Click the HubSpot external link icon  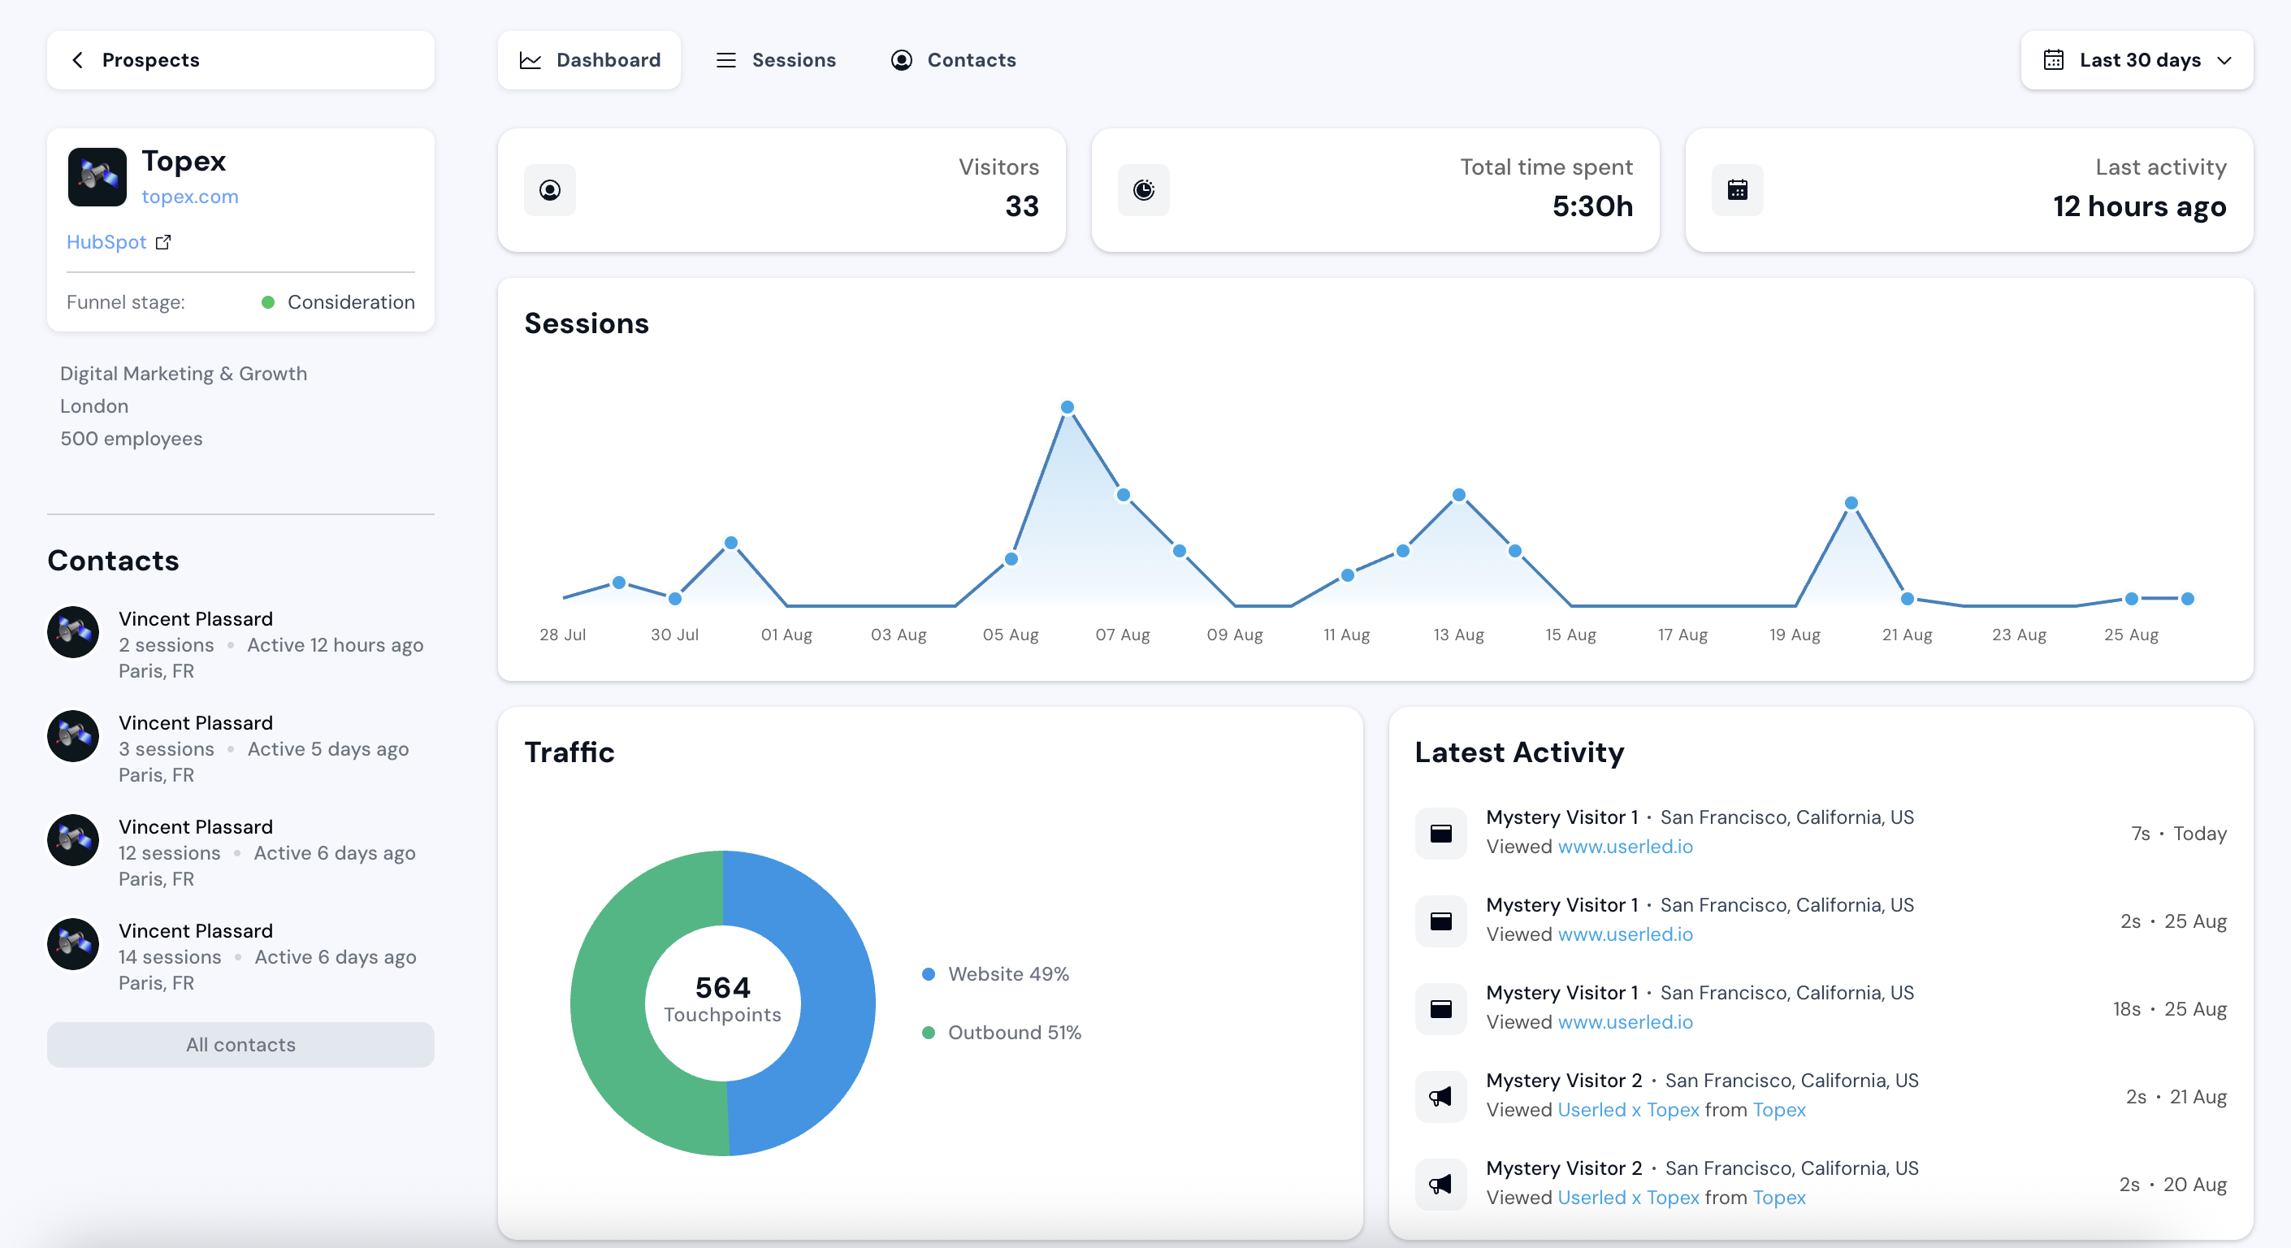(x=162, y=242)
